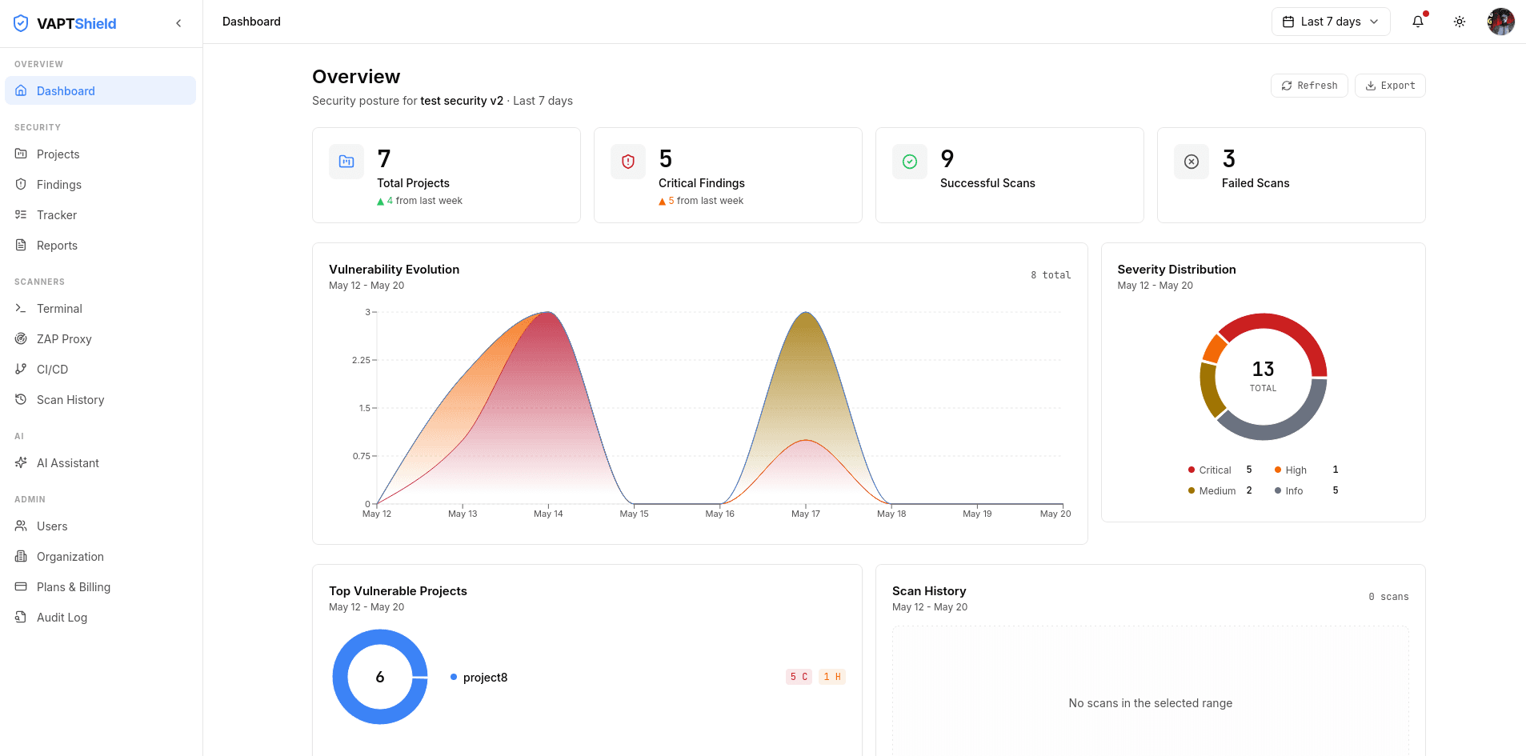Export the dashboard overview

1390,86
